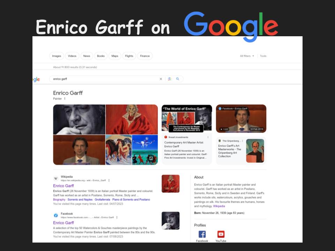The image size is (335, 251).
Task: Open the red-robed woman portrait thumbnail
Action: coord(132,119)
